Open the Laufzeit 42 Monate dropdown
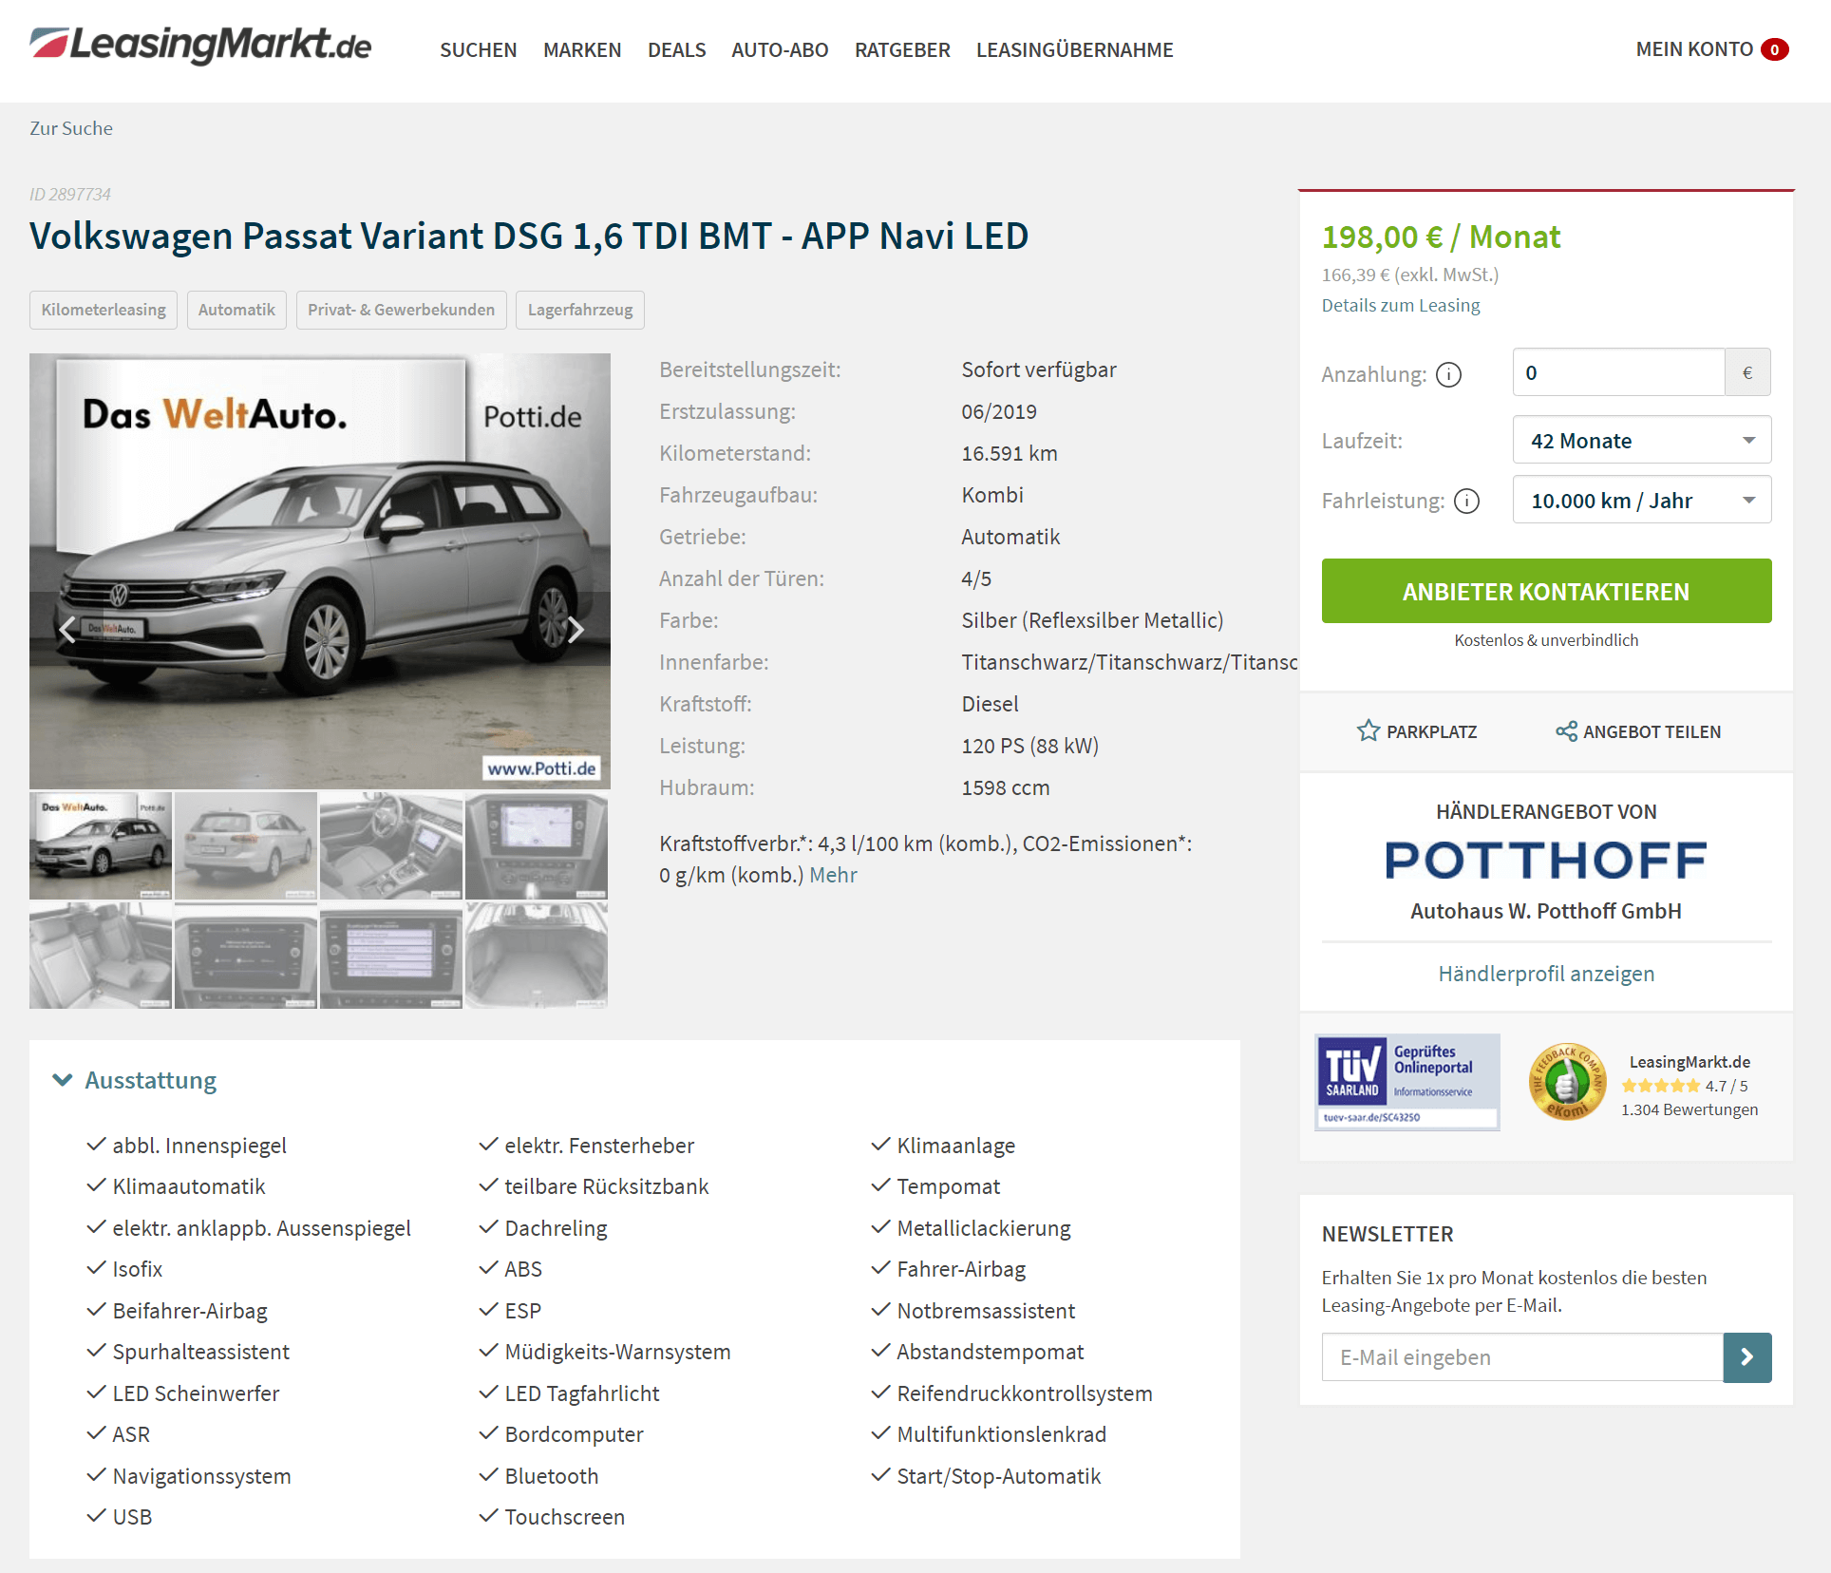Viewport: 1831px width, 1573px height. coord(1642,440)
